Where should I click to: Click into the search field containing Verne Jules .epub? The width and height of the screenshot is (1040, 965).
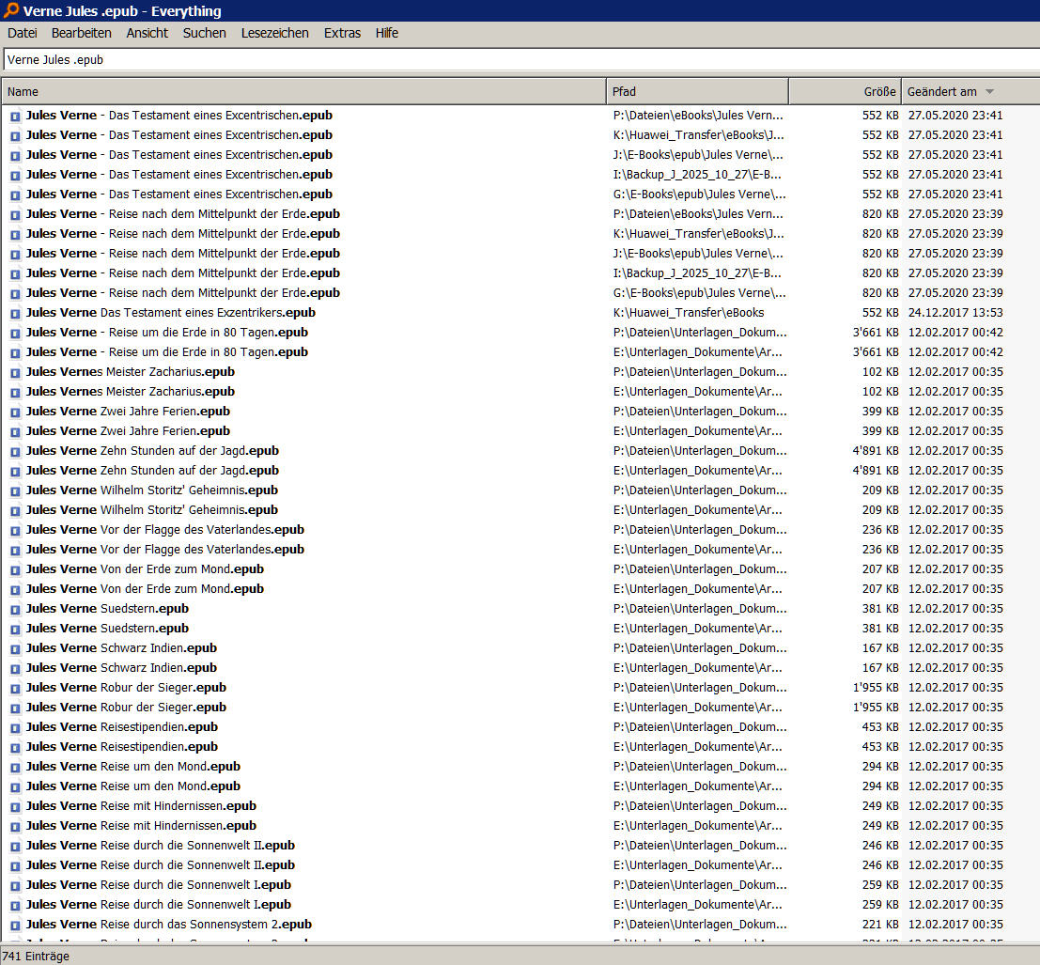pyautogui.click(x=521, y=60)
